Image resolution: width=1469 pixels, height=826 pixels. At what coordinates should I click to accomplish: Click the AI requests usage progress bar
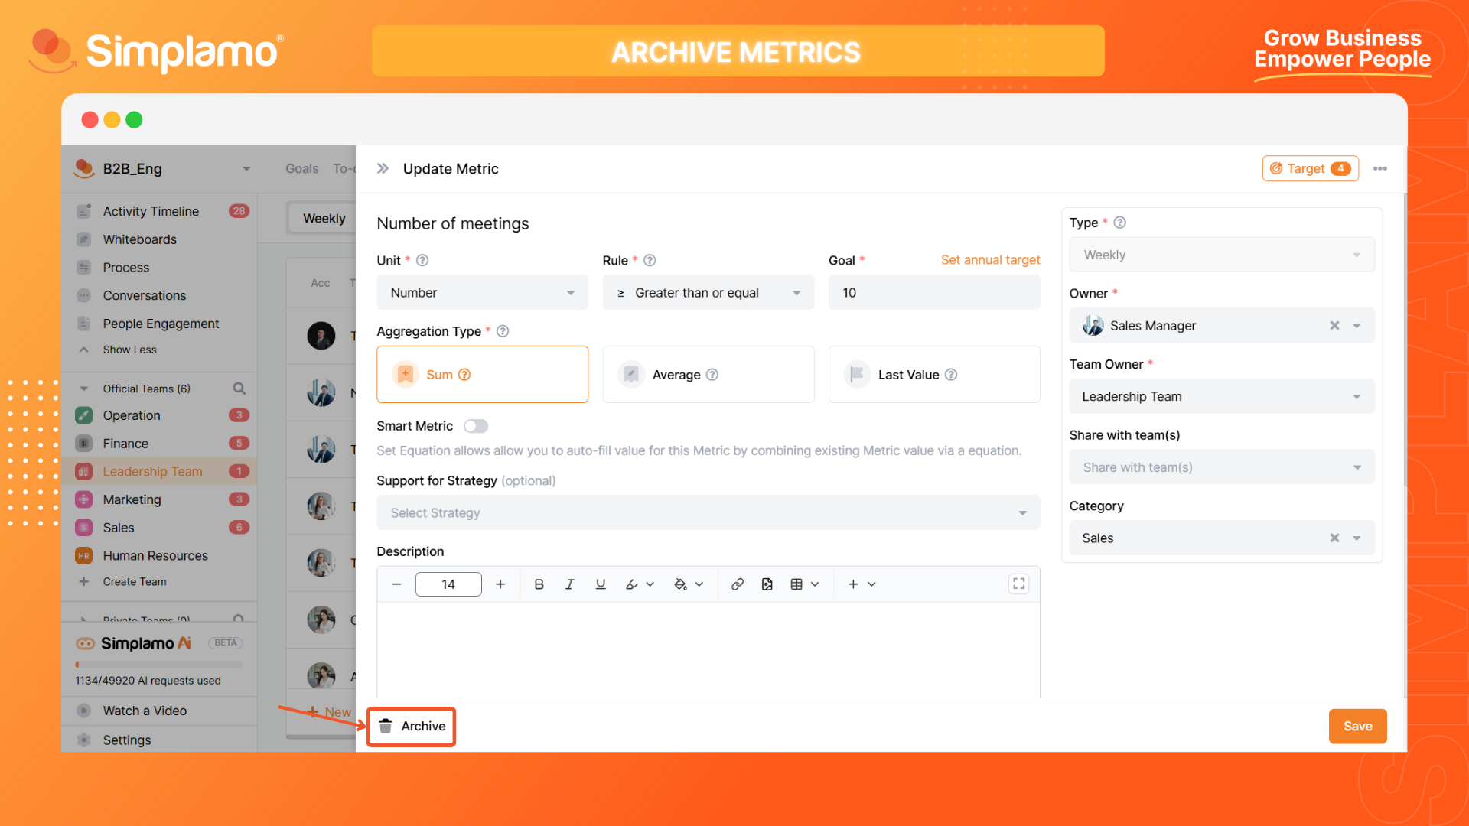[159, 665]
